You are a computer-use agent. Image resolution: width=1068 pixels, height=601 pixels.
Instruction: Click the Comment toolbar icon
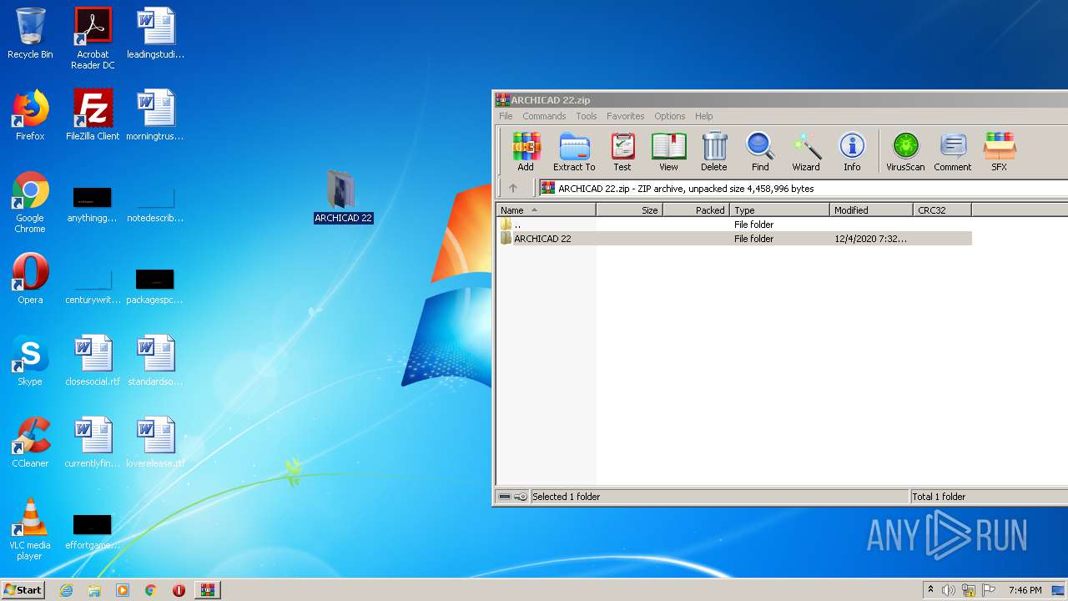[x=952, y=152]
